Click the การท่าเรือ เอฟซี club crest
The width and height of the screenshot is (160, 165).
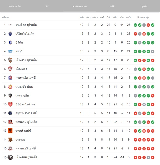point(10,78)
